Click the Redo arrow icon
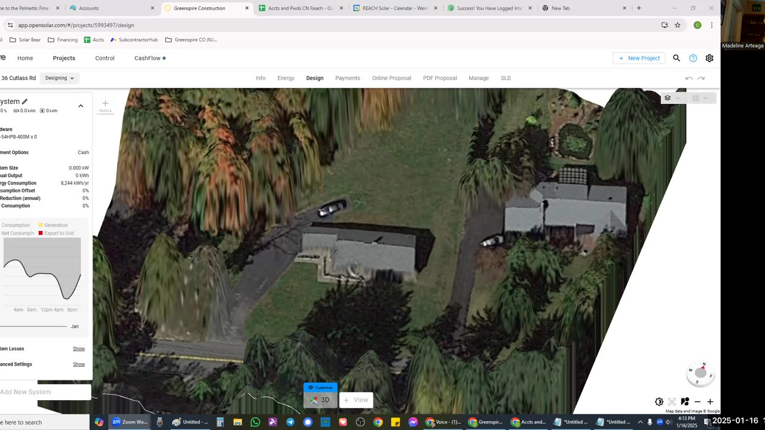This screenshot has height=430, width=765. coord(702,78)
